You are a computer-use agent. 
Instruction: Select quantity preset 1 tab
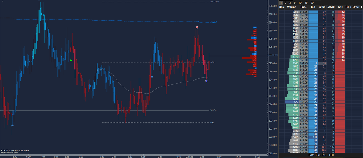tap(281, 2)
